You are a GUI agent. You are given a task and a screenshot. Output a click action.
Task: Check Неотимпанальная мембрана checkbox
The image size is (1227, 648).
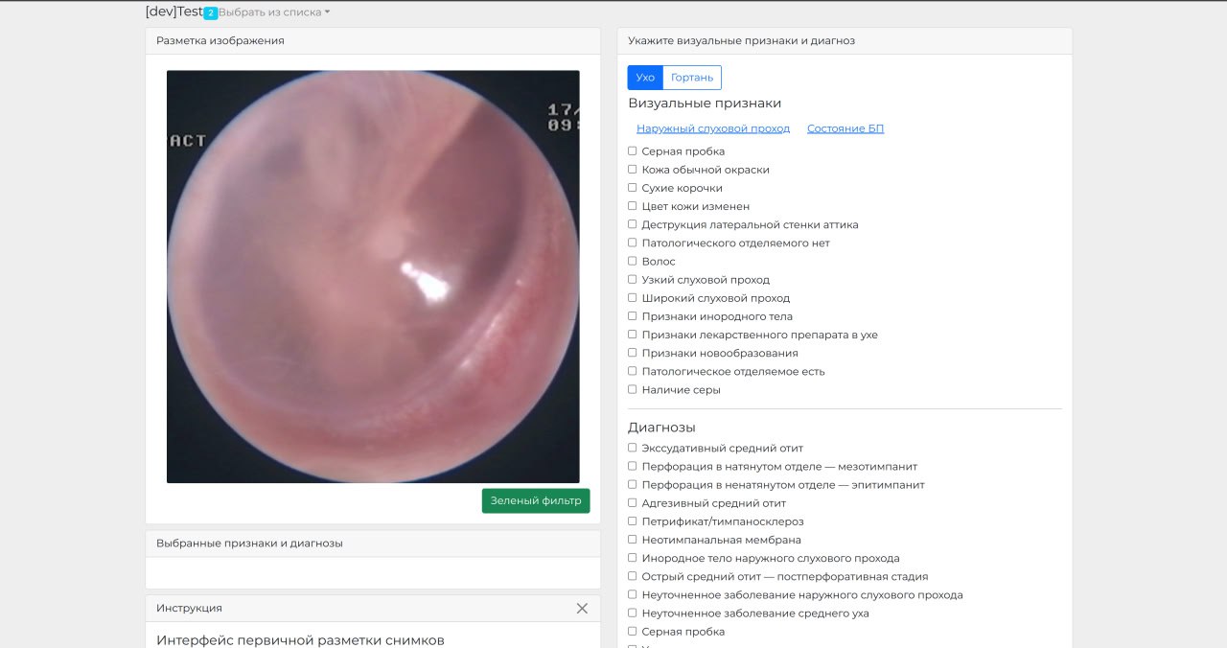(x=633, y=539)
